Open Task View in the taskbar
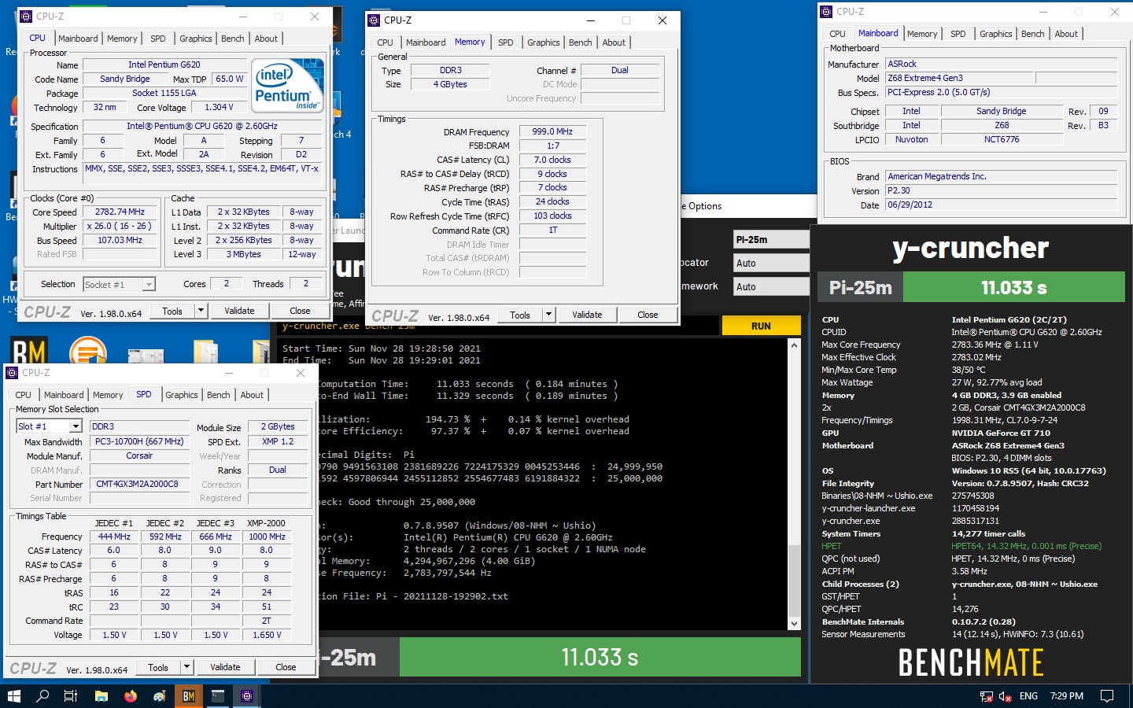This screenshot has height=708, width=1133. pos(71,696)
